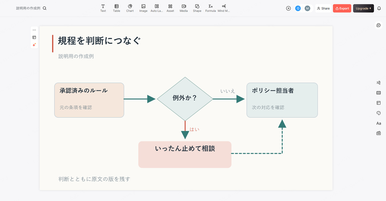Screen dimensions: 386x201
Task: Select the 承認済みのルール box
Action: (89, 100)
